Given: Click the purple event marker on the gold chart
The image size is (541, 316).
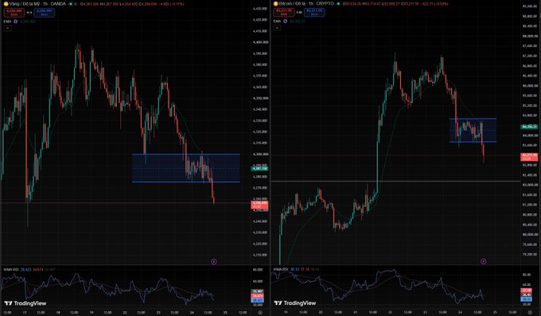Looking at the screenshot, I should (213, 261).
